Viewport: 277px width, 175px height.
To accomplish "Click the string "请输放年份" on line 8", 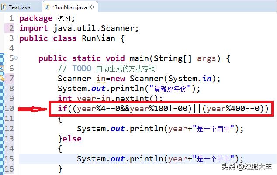I will pos(170,89).
